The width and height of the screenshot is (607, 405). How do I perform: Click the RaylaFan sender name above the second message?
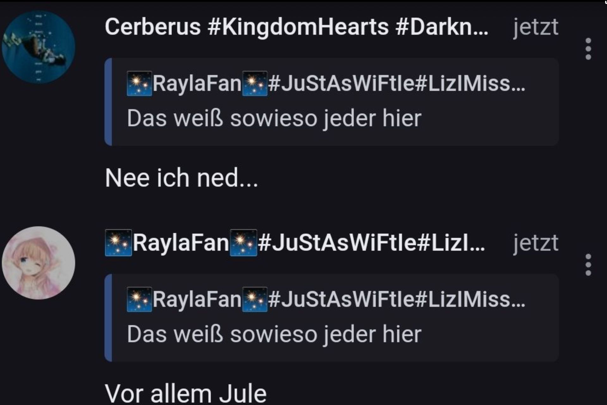point(295,243)
